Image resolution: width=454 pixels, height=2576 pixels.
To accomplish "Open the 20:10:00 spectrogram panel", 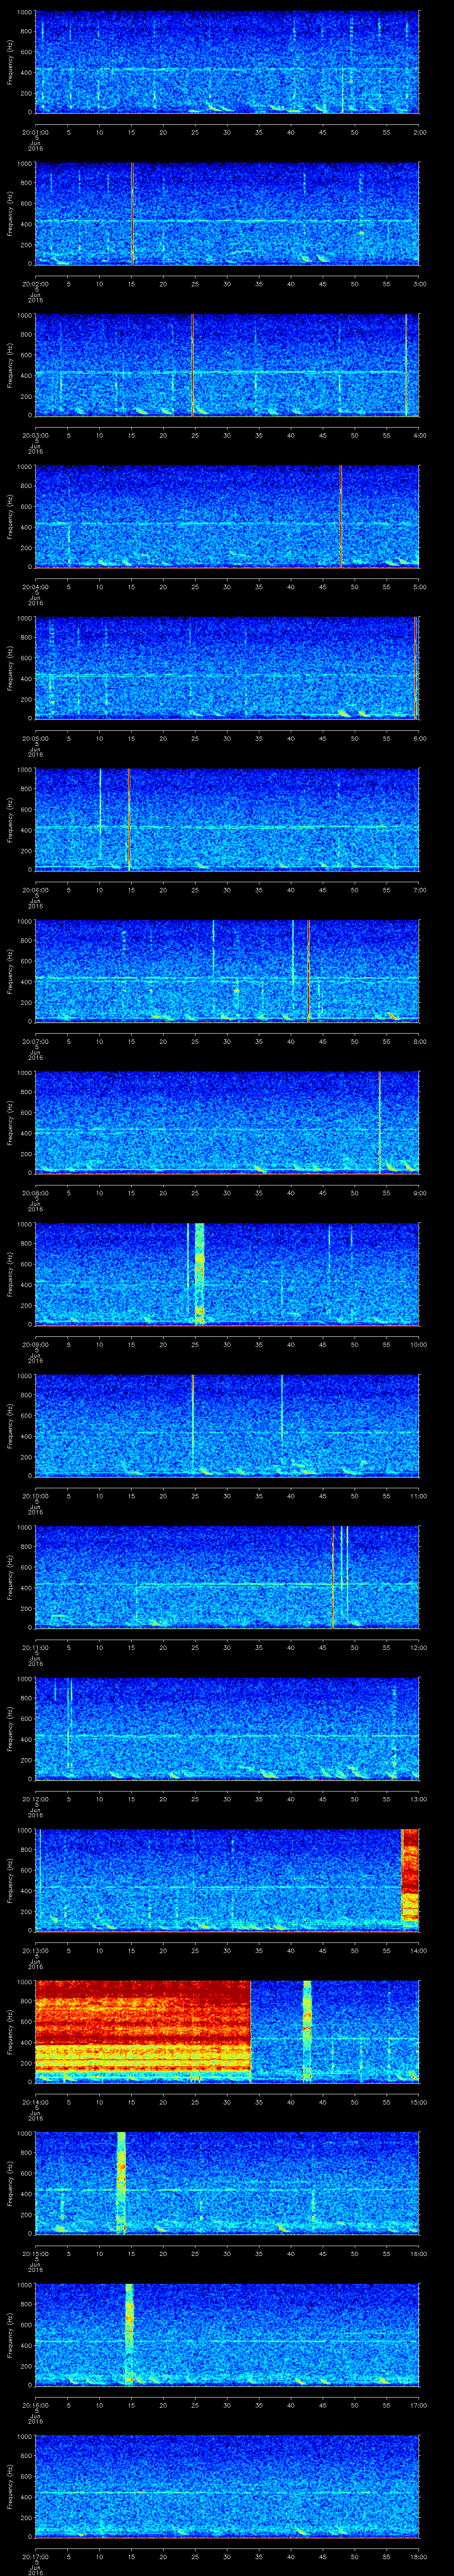I will tap(227, 1425).
